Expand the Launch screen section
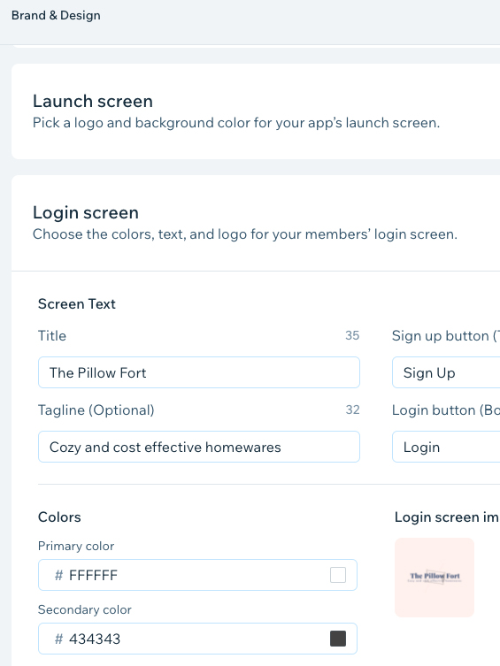Image resolution: width=500 pixels, height=666 pixels. 256,111
